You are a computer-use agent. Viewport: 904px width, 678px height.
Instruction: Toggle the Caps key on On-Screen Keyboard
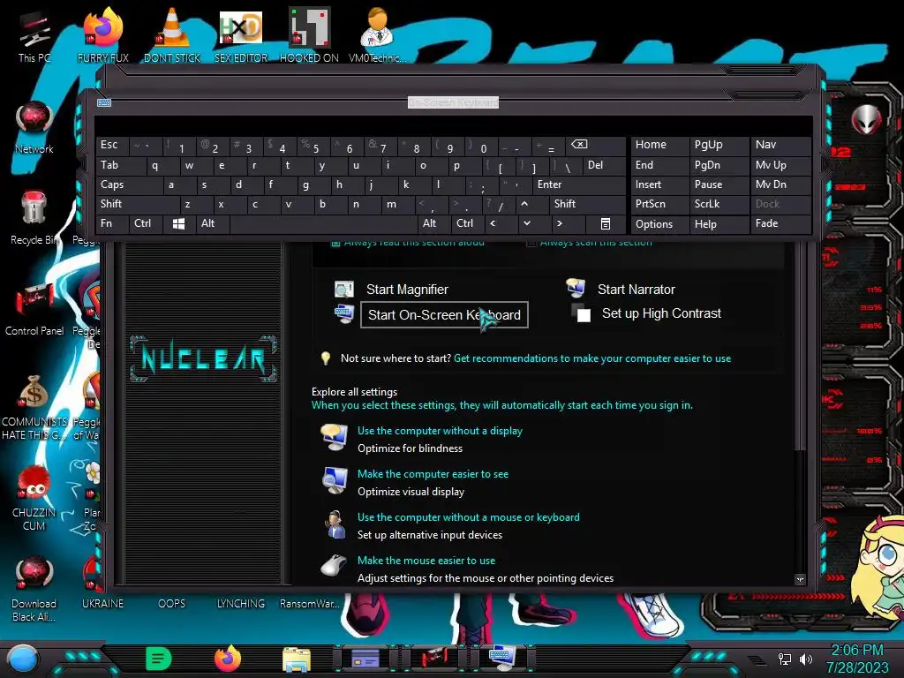click(129, 185)
